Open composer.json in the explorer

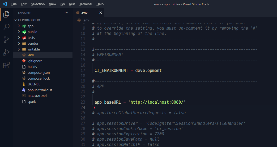tap(39, 73)
